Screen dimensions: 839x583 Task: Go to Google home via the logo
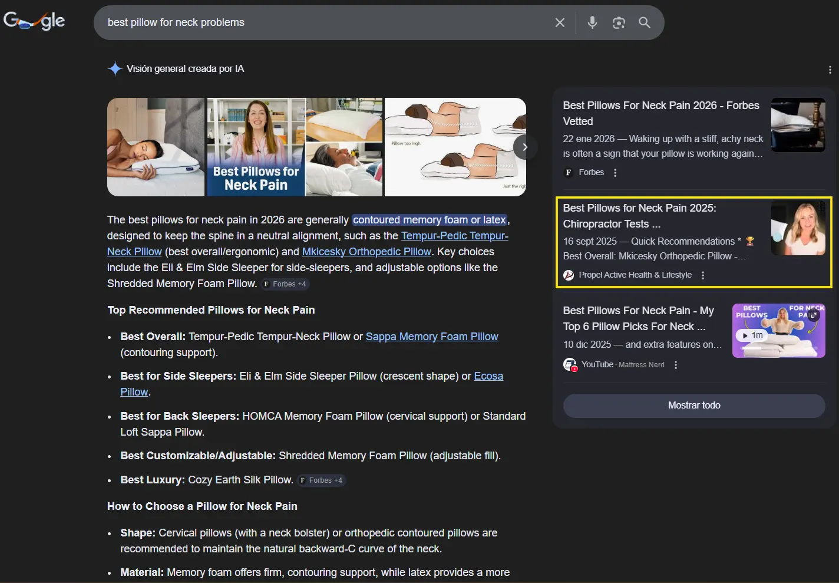(34, 21)
